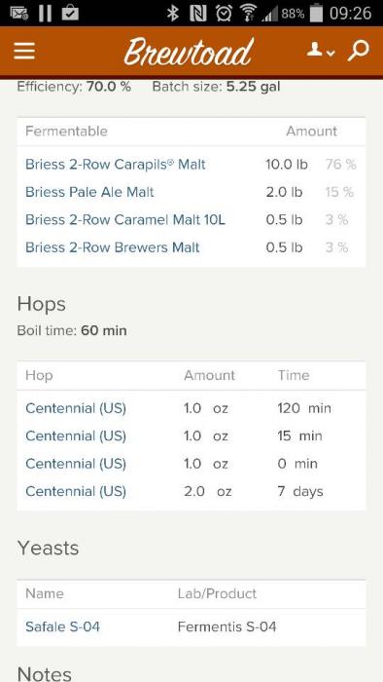This screenshot has width=383, height=682.
Task: Open Briess 2-Row Brewers Malt link
Action: (113, 247)
